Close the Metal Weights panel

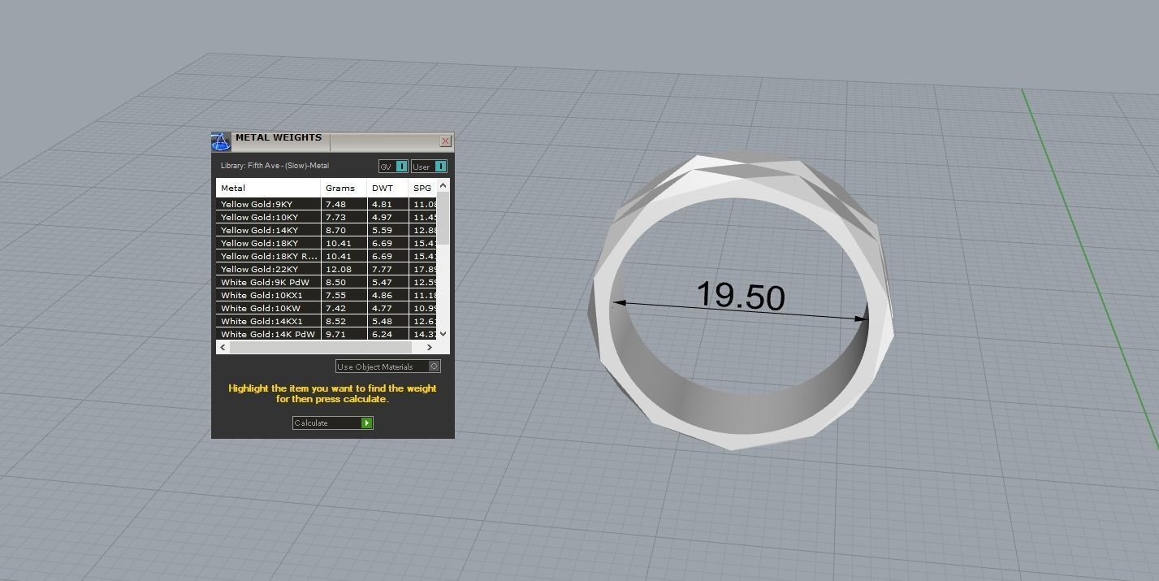pyautogui.click(x=446, y=141)
